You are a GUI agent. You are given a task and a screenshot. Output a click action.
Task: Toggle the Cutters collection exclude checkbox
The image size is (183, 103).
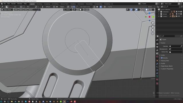[177, 16]
